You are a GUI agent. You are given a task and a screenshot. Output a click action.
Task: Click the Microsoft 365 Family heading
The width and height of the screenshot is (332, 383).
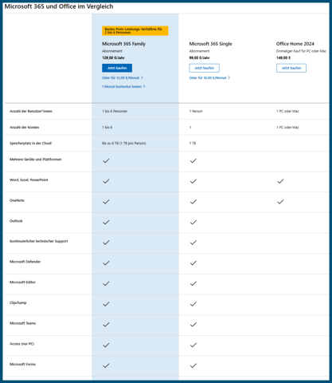(x=124, y=44)
